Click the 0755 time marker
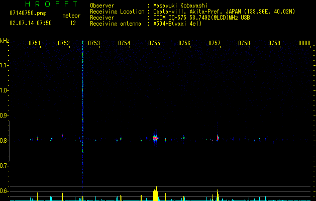Viewport: 316px width, 201px height. pyautogui.click(x=154, y=43)
